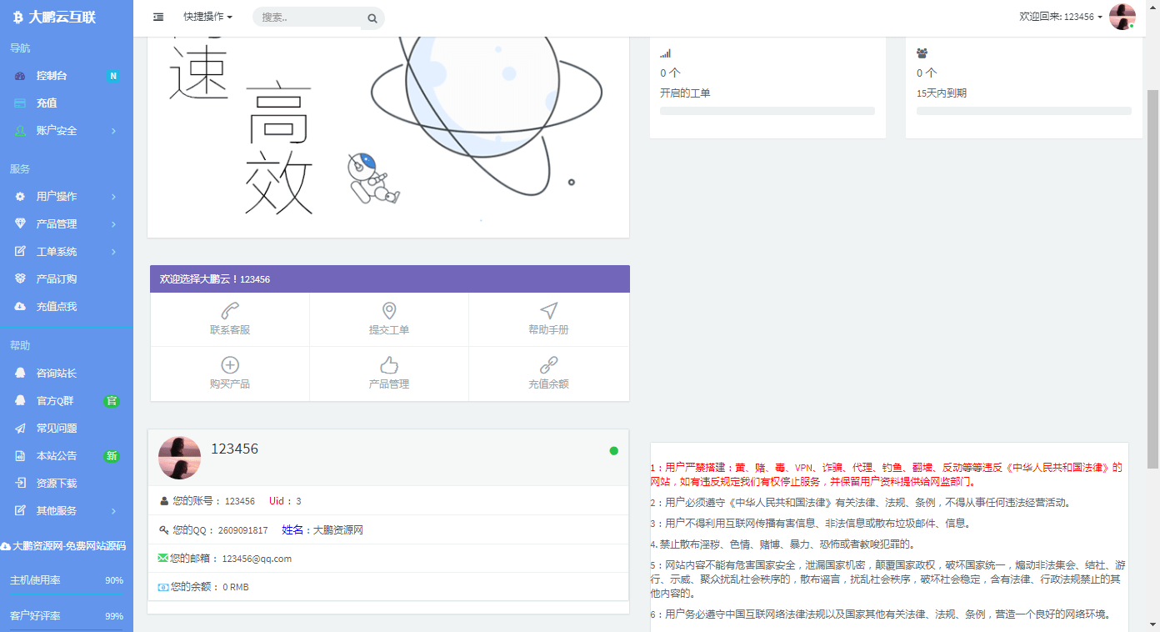
Task: Click the 主机使用率 90% progress bar
Action: click(x=67, y=594)
